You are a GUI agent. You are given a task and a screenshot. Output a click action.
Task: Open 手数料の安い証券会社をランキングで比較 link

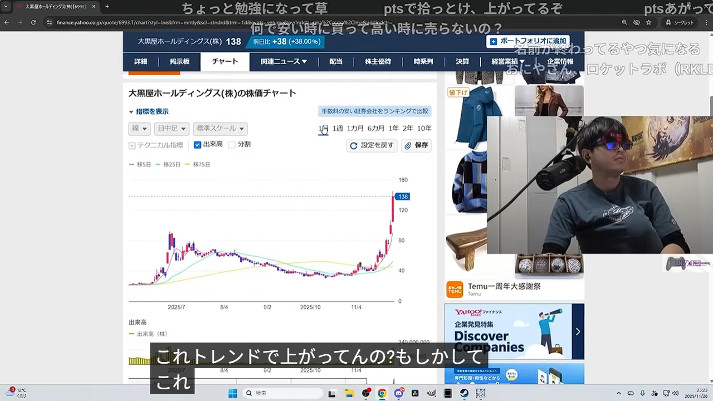tap(374, 111)
